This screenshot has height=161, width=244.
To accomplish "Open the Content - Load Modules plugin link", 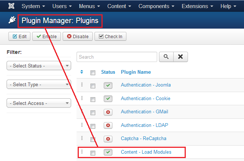I will 146,152.
